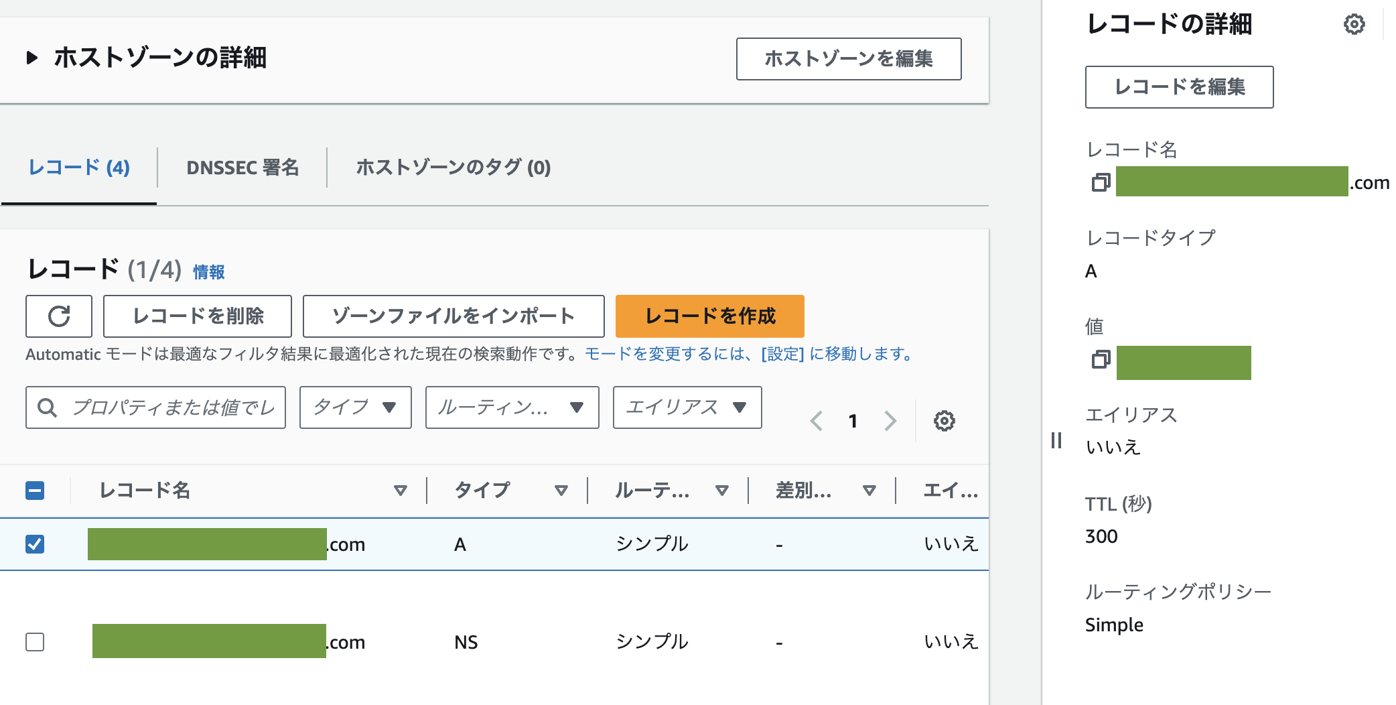Open the records table preferences gear

tap(945, 421)
